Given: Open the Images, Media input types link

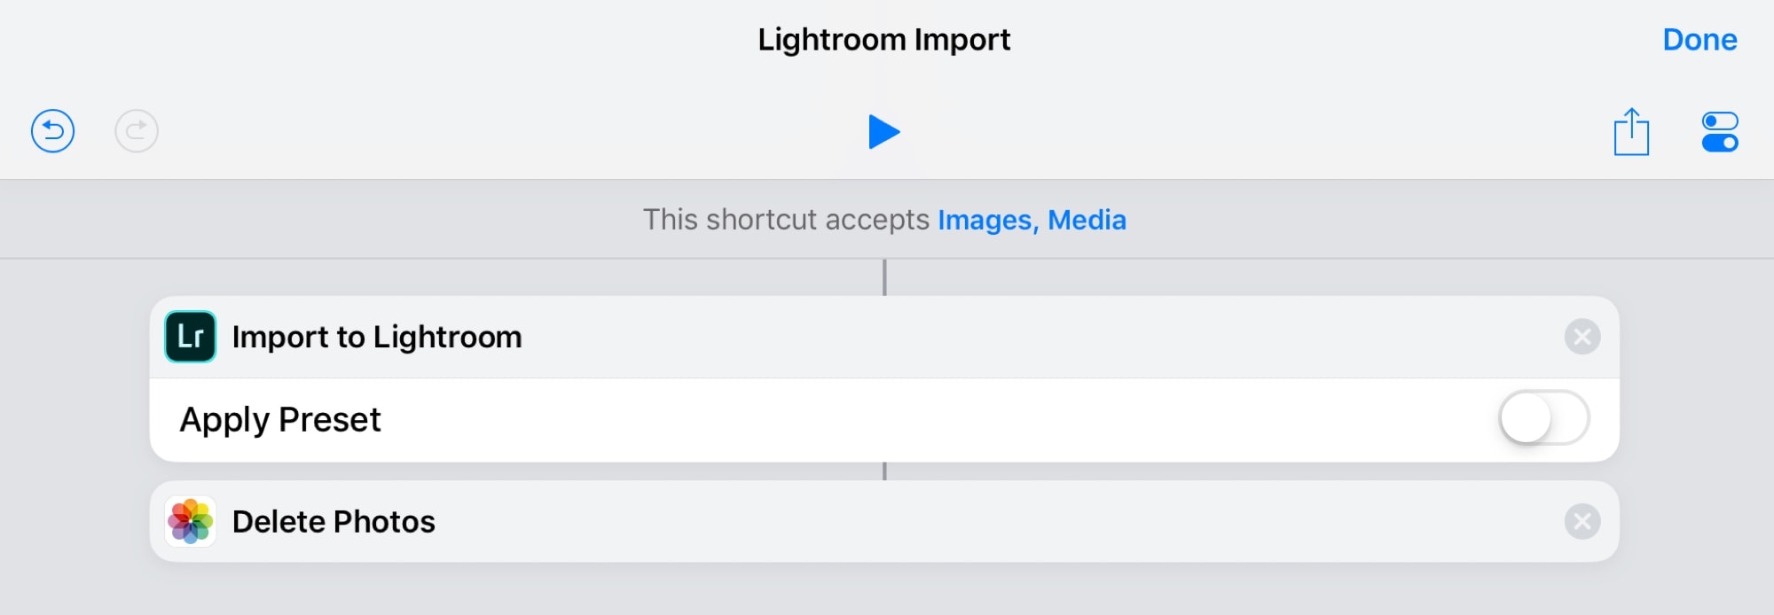Looking at the screenshot, I should tap(1032, 220).
